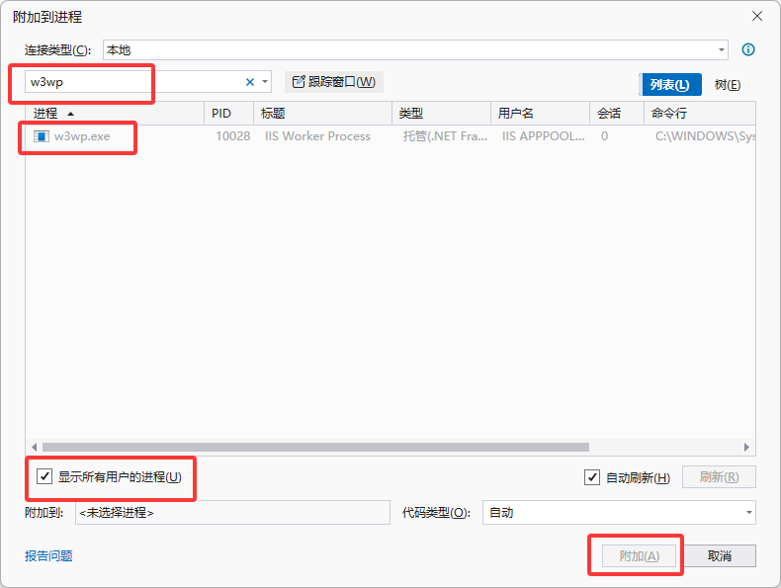The width and height of the screenshot is (781, 588).
Task: Switch to the tree view tab
Action: pyautogui.click(x=728, y=85)
